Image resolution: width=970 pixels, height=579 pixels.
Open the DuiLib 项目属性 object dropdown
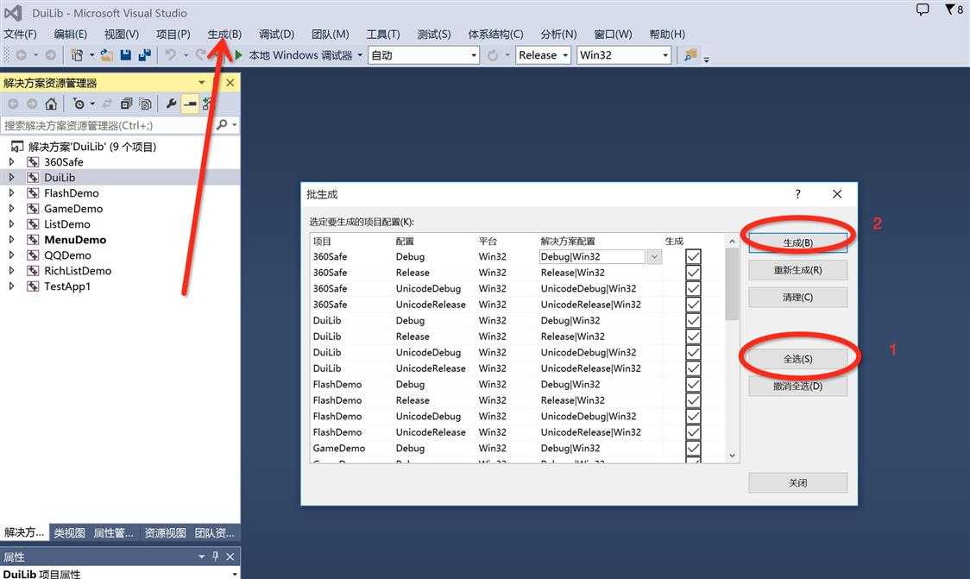(x=235, y=574)
